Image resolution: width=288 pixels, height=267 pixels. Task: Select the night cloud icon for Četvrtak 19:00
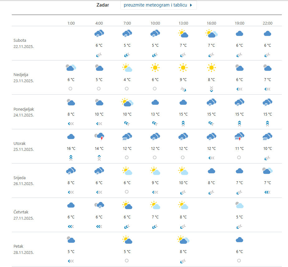point(239,205)
